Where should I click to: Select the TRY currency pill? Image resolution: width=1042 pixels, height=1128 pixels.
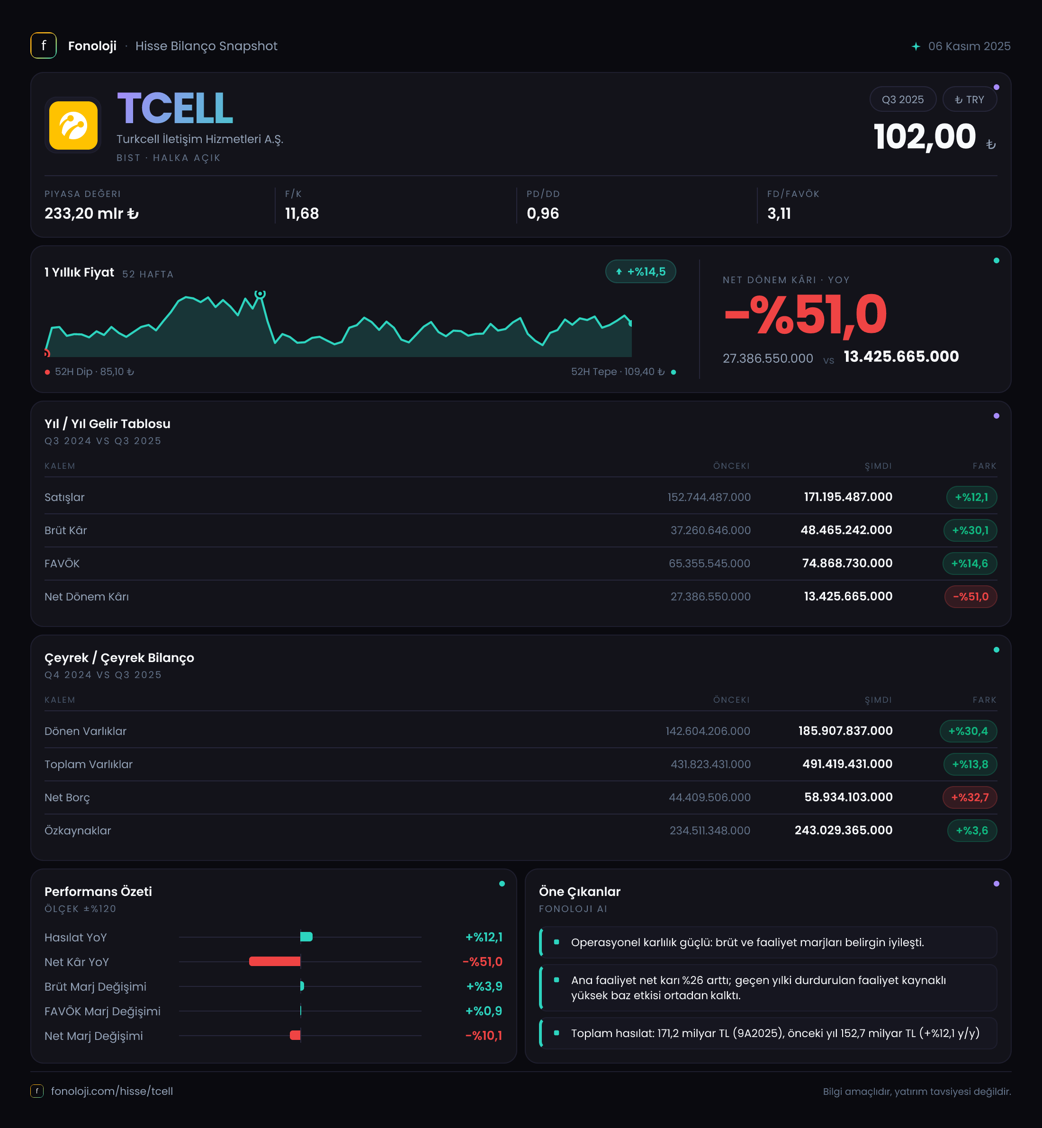[x=969, y=99]
